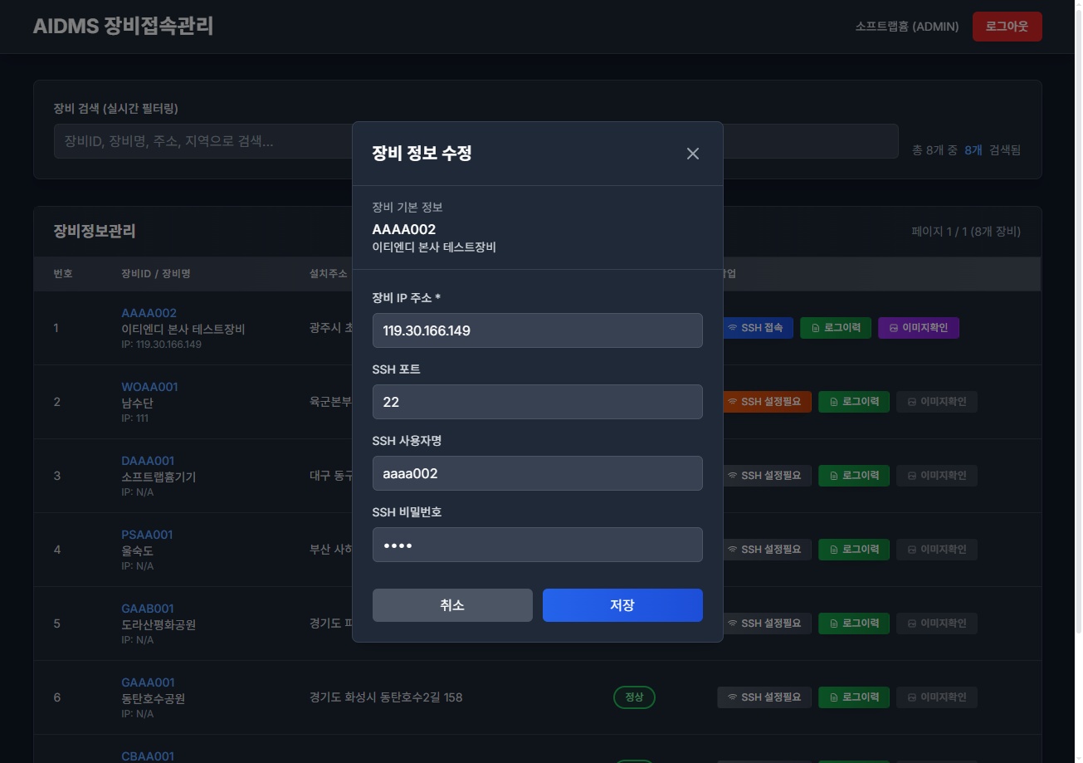The height and width of the screenshot is (763, 1083).
Task: Open device link GAAB001
Action: coord(148,609)
